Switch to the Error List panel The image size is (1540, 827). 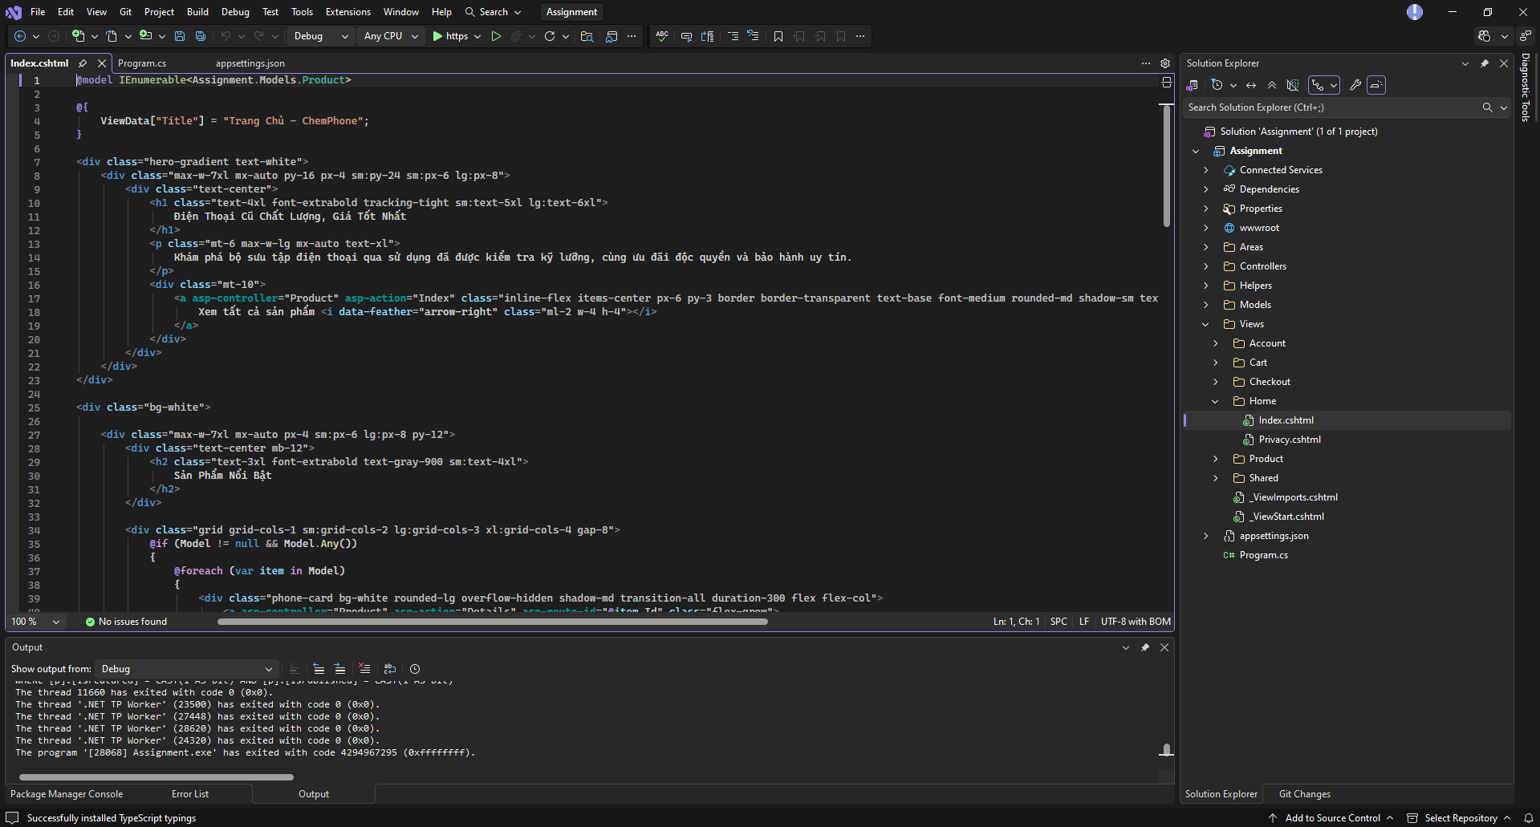189,793
